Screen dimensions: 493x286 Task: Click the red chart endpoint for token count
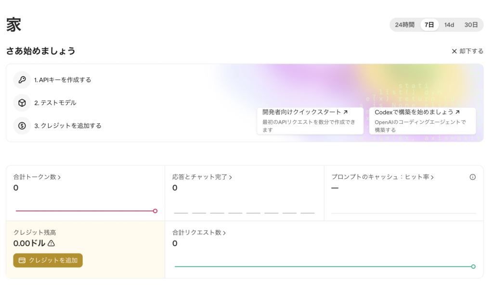tap(155, 211)
